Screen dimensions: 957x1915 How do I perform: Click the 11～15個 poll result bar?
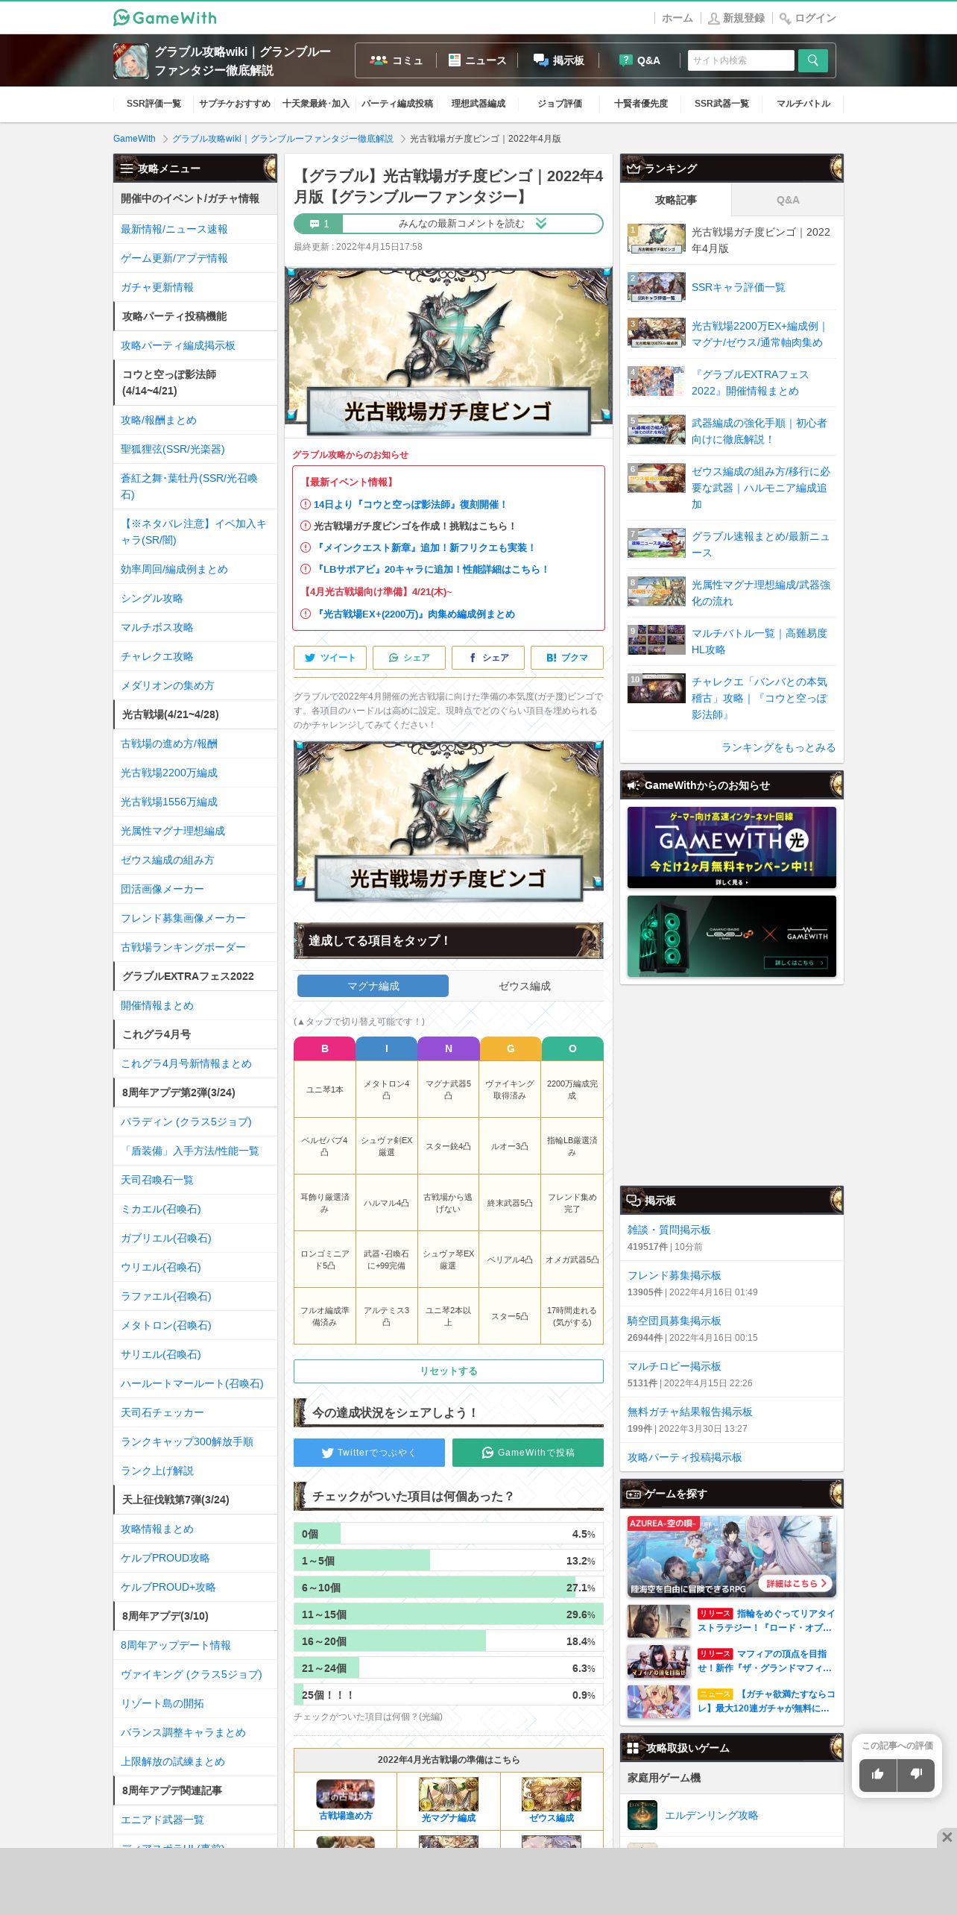point(449,1614)
